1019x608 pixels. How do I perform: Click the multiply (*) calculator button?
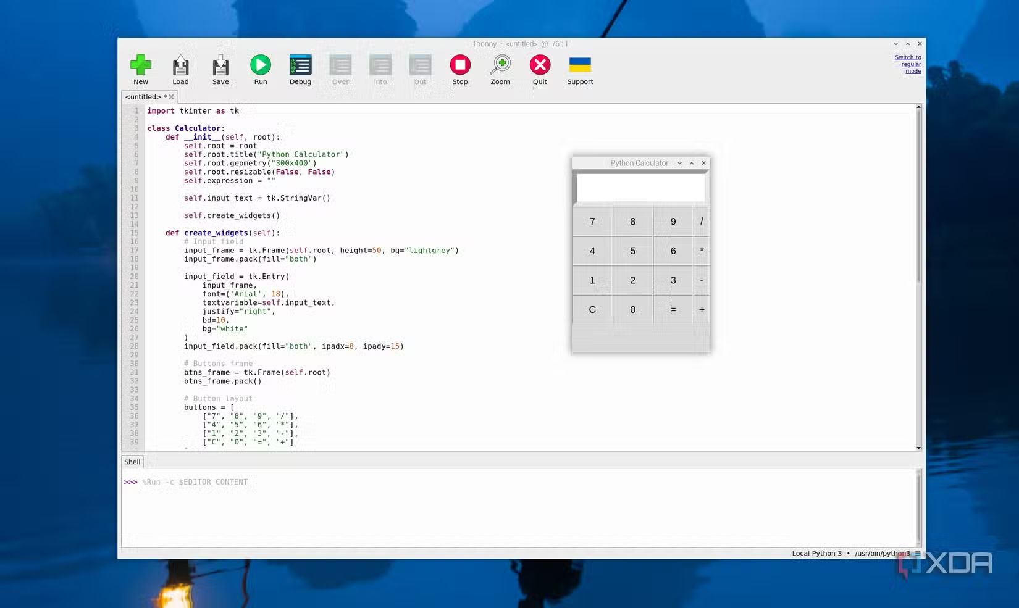(702, 251)
